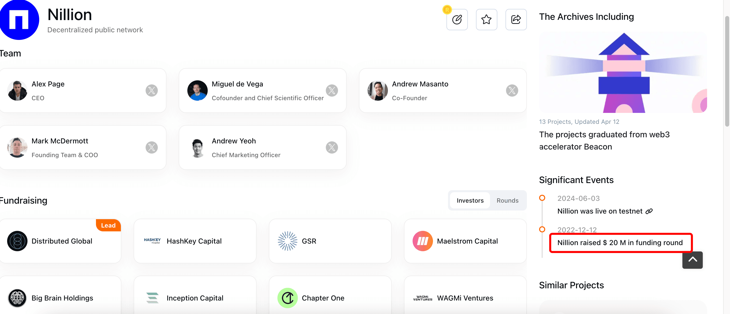Click 'Nillion raised $ 20 M in funding round'
Image resolution: width=730 pixels, height=314 pixels.
tap(620, 243)
